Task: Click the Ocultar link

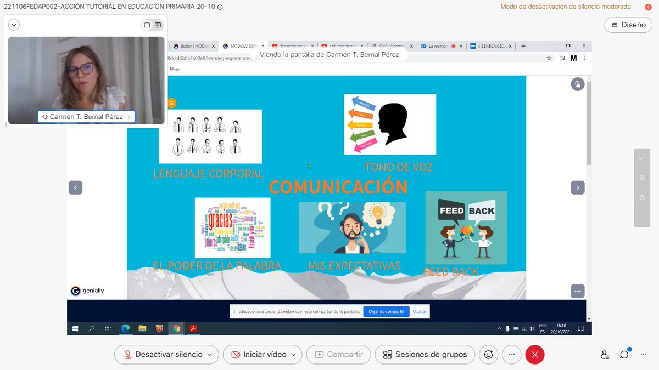Action: coord(419,311)
